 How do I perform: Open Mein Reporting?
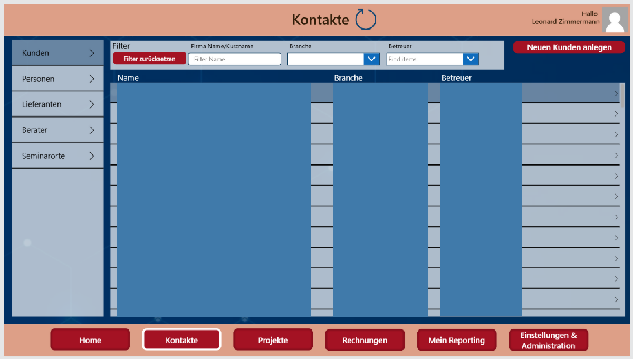click(456, 339)
